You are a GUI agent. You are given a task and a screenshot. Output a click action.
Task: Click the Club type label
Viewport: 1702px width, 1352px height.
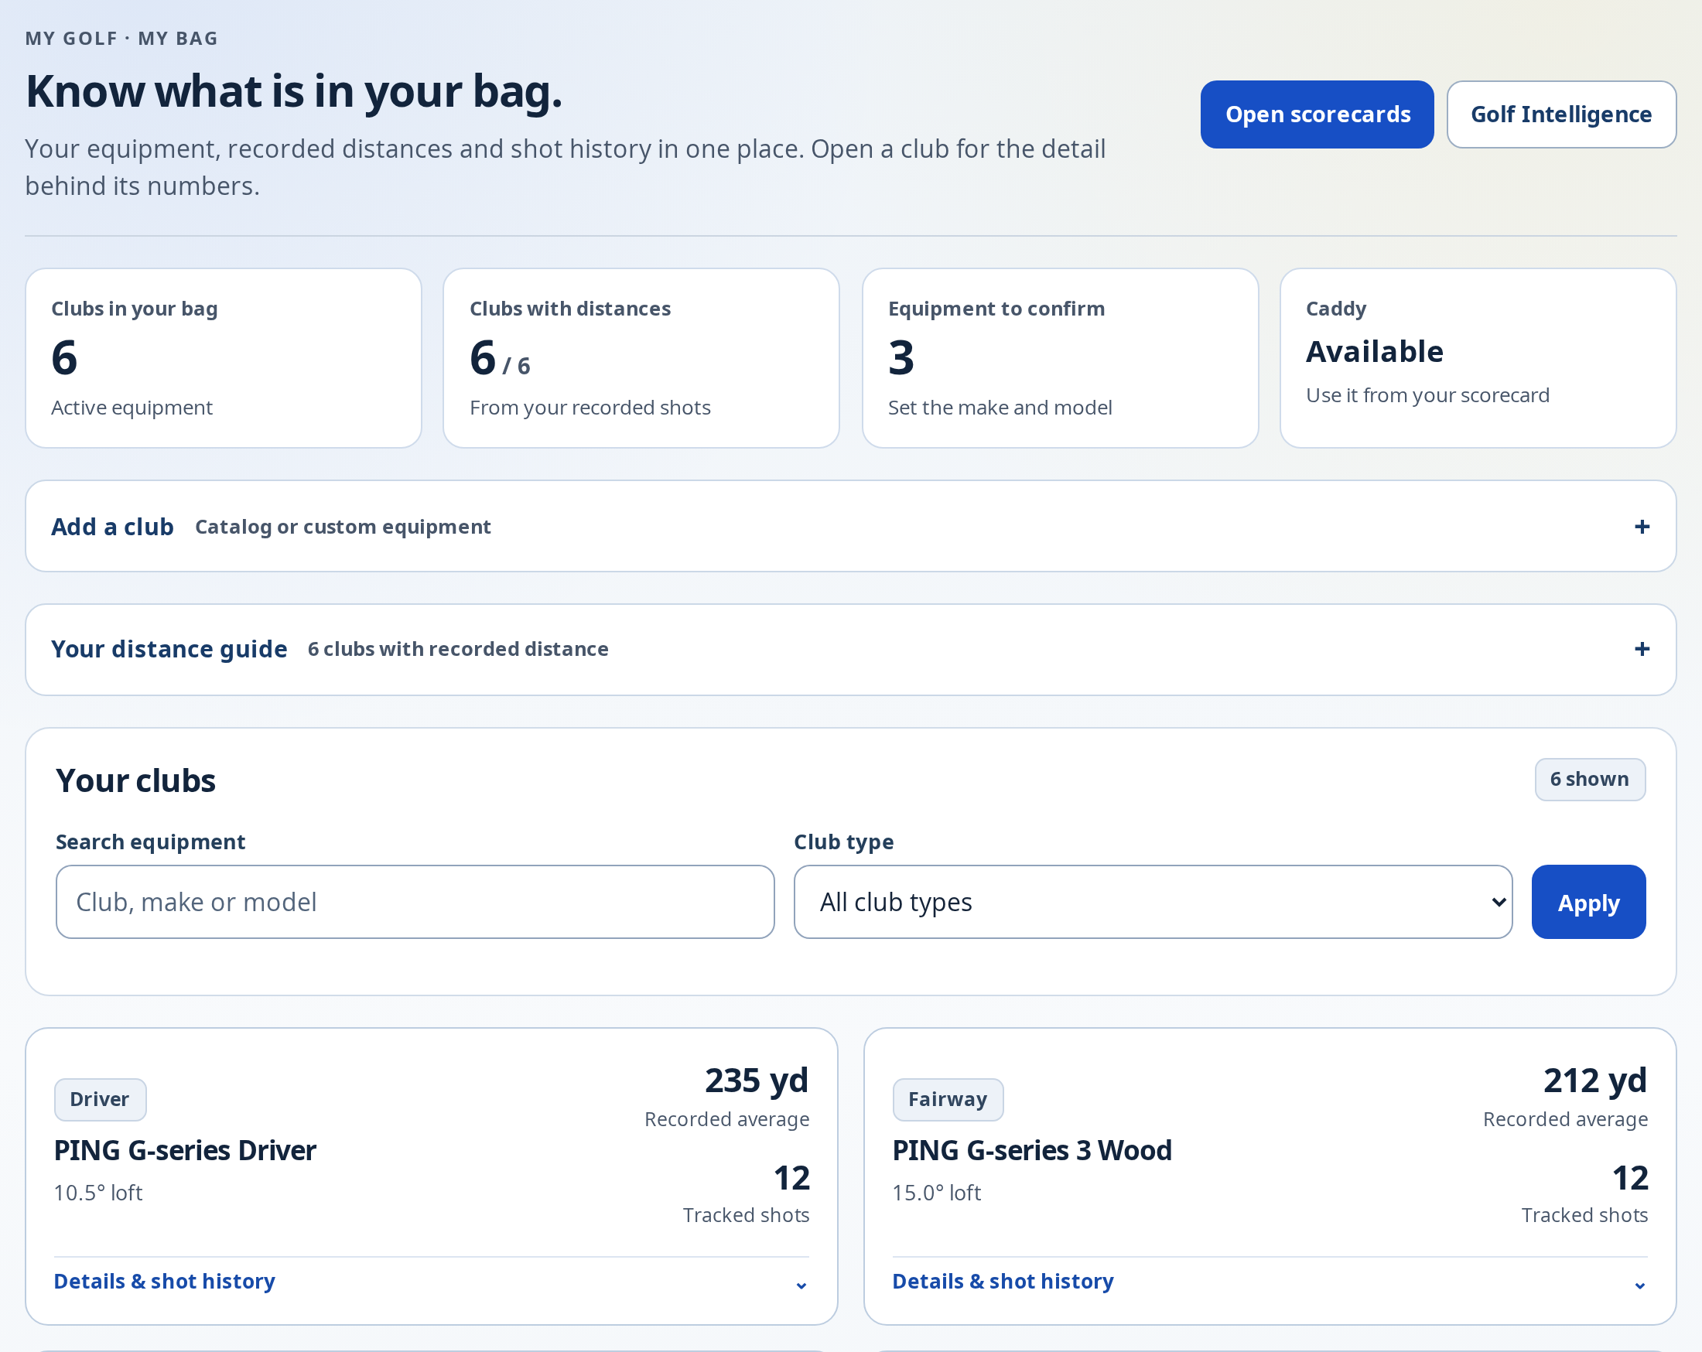(x=844, y=842)
